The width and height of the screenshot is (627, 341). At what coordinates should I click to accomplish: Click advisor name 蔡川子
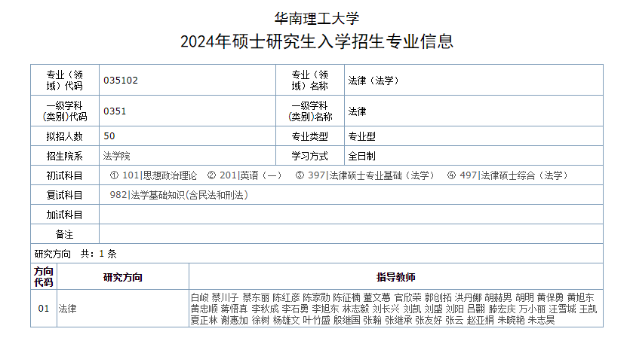pyautogui.click(x=226, y=297)
